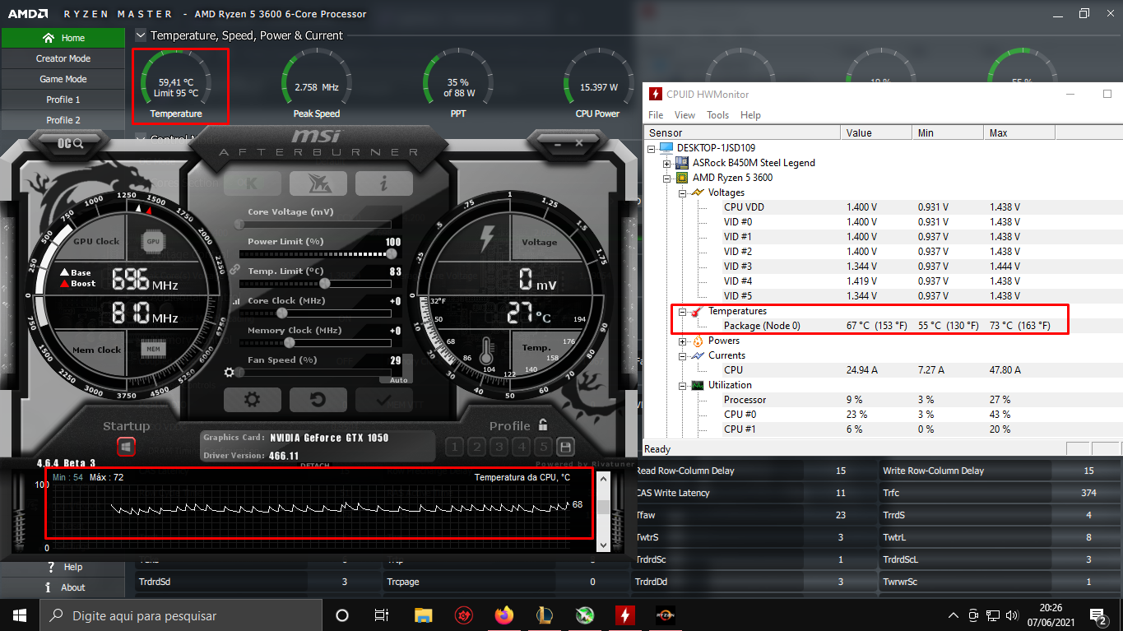Open HWMonitor View menu

pos(684,115)
